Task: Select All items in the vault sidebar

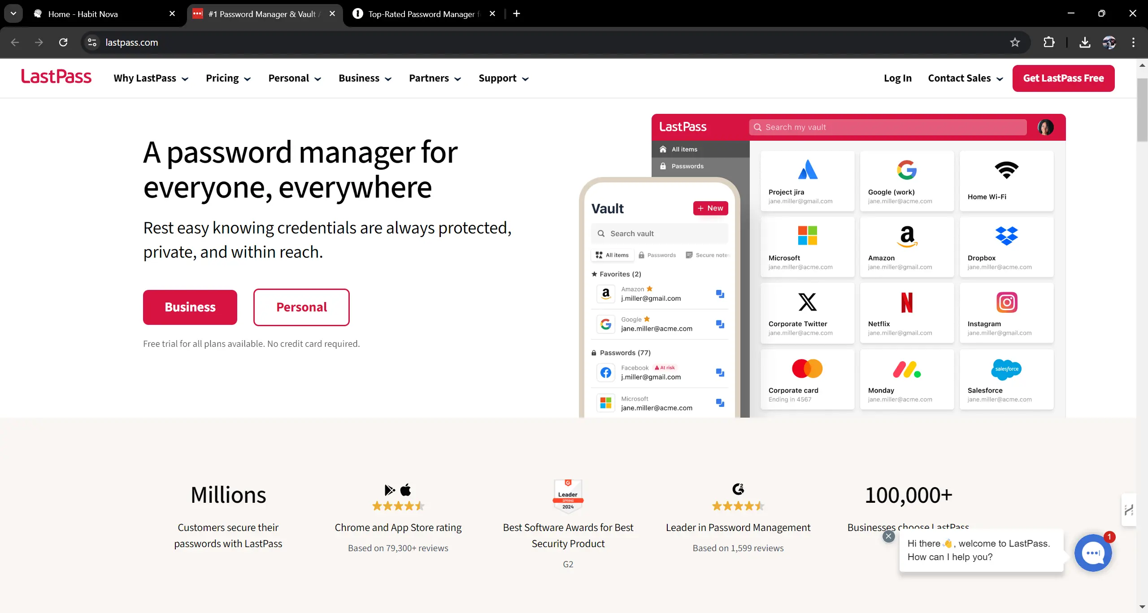Action: (x=700, y=149)
